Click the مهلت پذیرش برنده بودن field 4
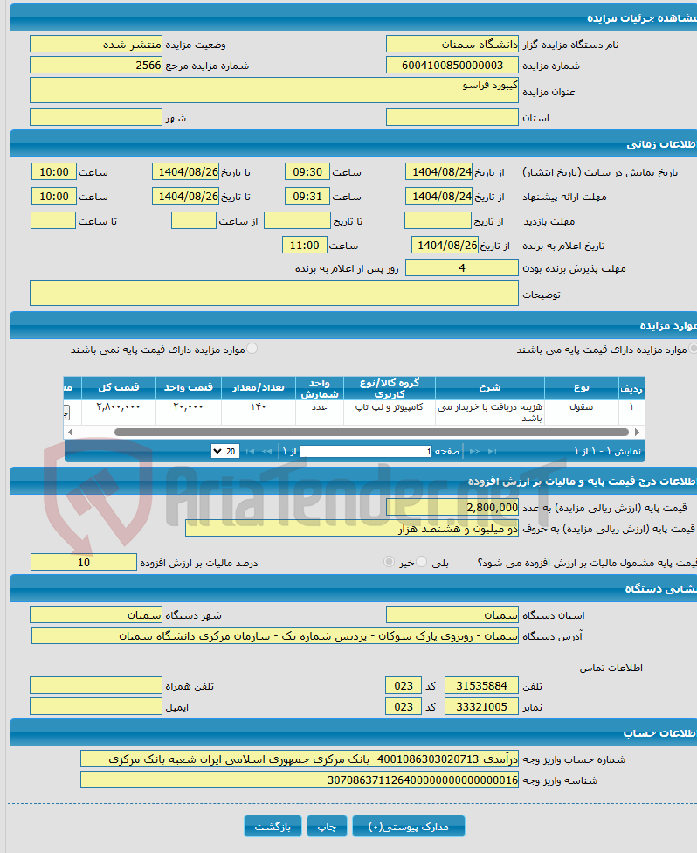Viewport: 697px width, 853px height. pos(462,267)
